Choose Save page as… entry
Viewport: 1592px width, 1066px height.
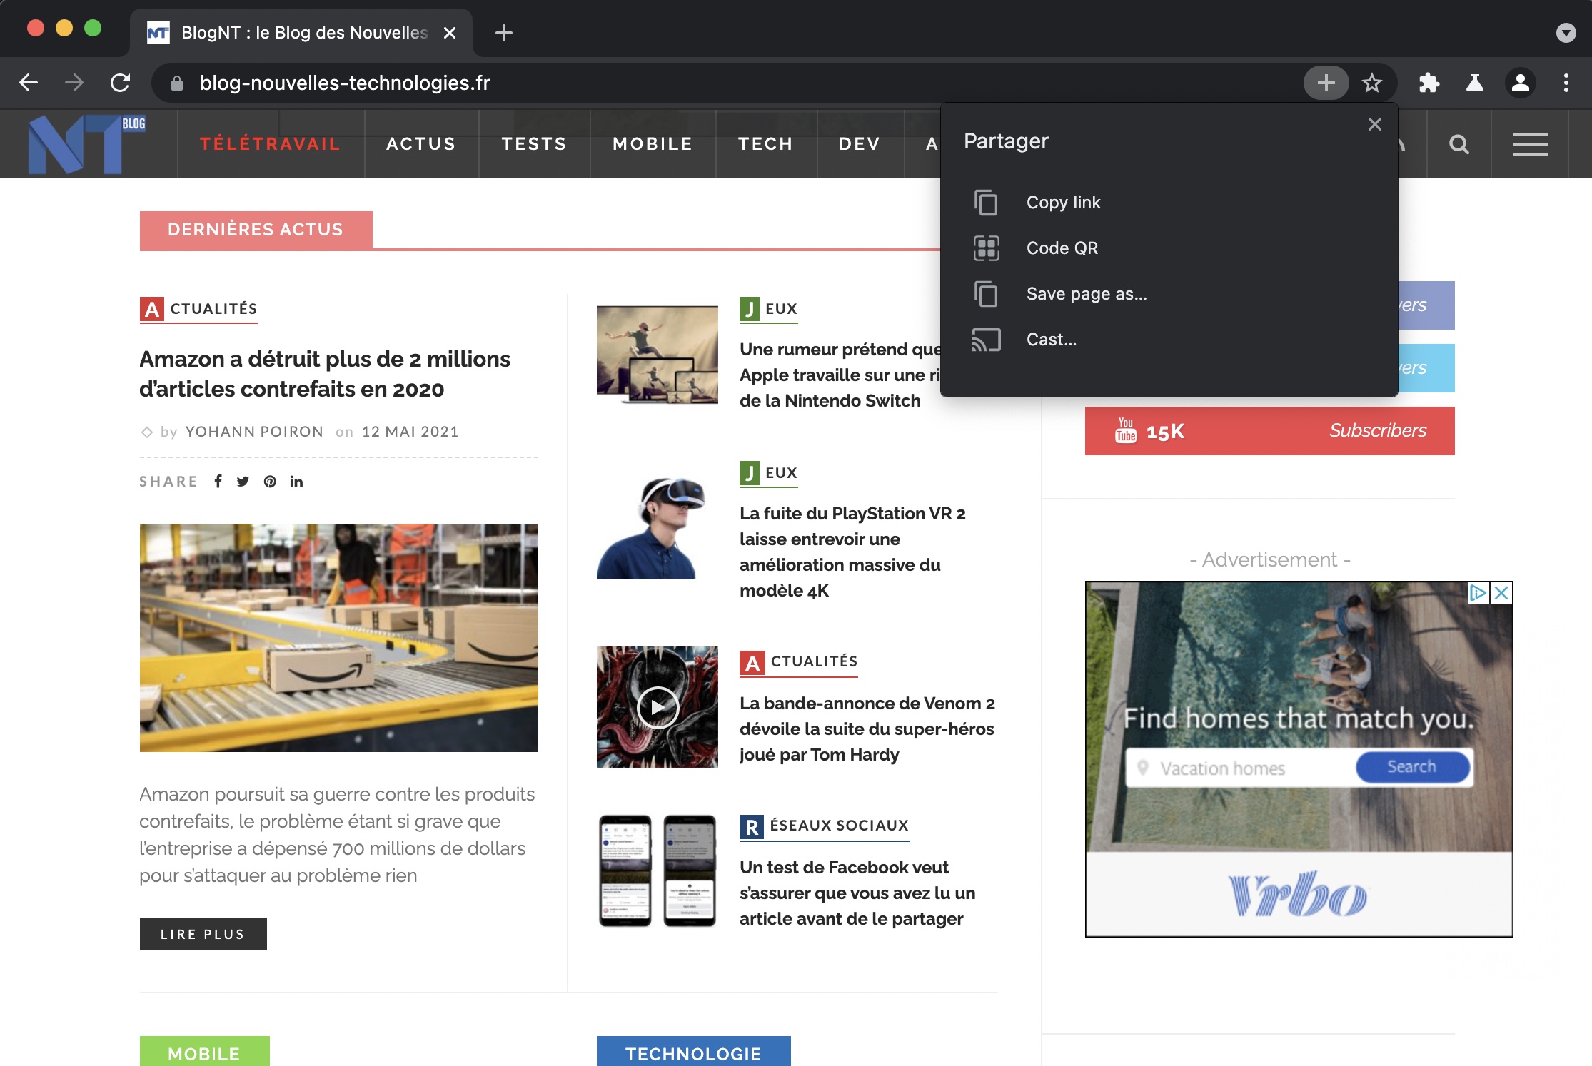tap(1086, 294)
